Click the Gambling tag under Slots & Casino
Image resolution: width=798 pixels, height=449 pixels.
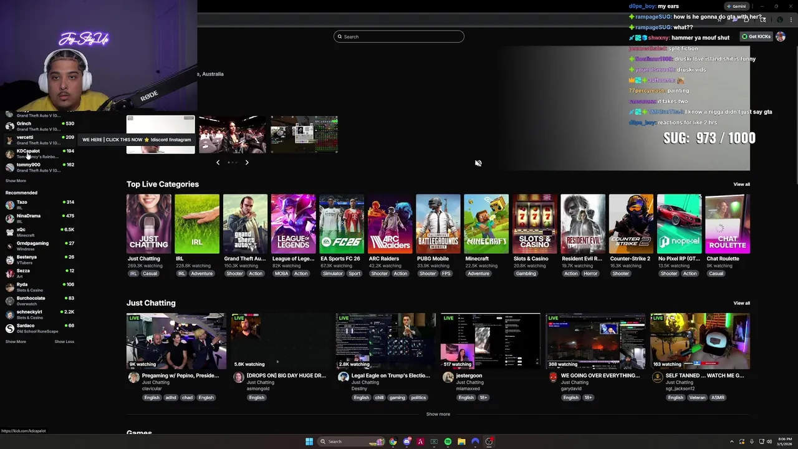pyautogui.click(x=526, y=274)
